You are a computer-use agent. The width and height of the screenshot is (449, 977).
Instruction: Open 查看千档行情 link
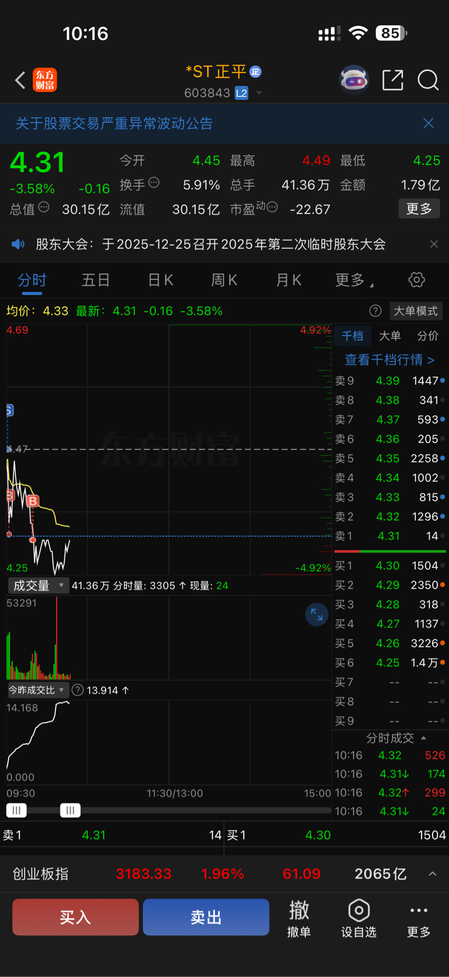coord(389,359)
